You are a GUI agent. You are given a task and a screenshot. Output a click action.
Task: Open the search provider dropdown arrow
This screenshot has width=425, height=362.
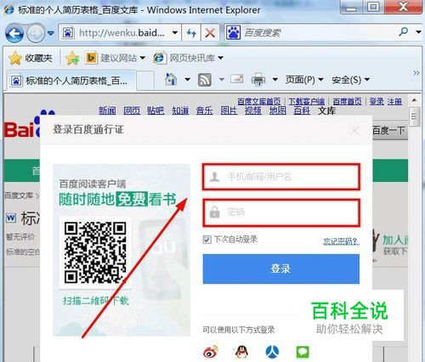(418, 32)
